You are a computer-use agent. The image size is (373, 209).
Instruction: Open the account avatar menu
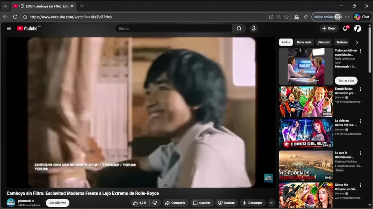pyautogui.click(x=358, y=28)
